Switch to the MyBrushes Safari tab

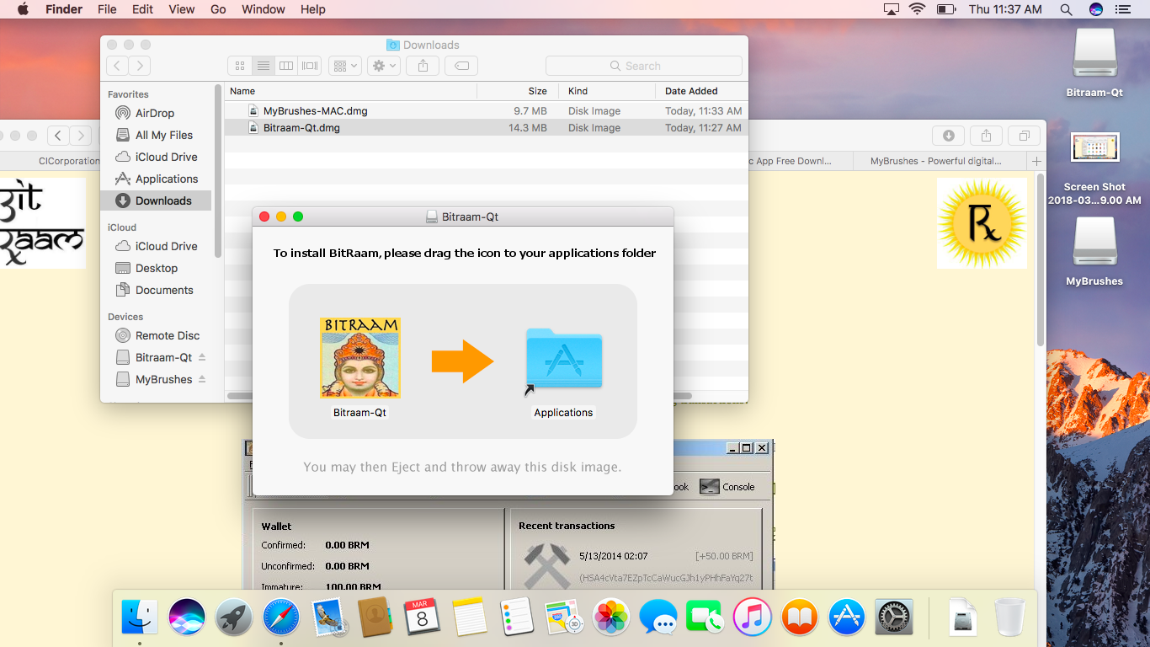tap(935, 161)
